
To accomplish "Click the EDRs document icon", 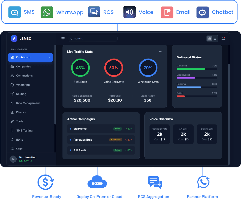I will [x=12, y=140].
